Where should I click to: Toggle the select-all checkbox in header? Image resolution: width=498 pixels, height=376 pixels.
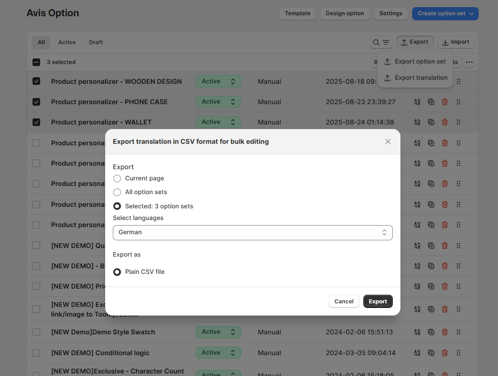(36, 62)
